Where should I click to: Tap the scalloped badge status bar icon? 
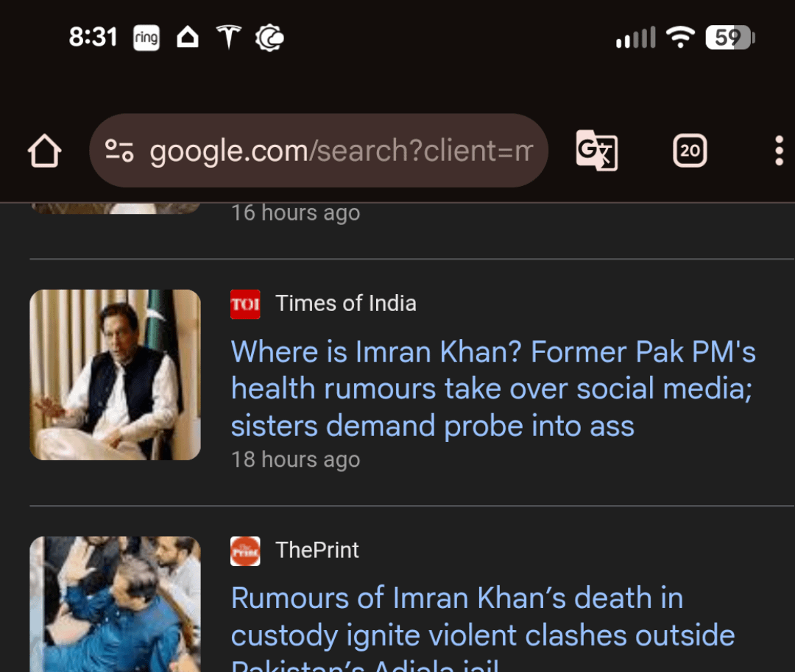(x=269, y=37)
